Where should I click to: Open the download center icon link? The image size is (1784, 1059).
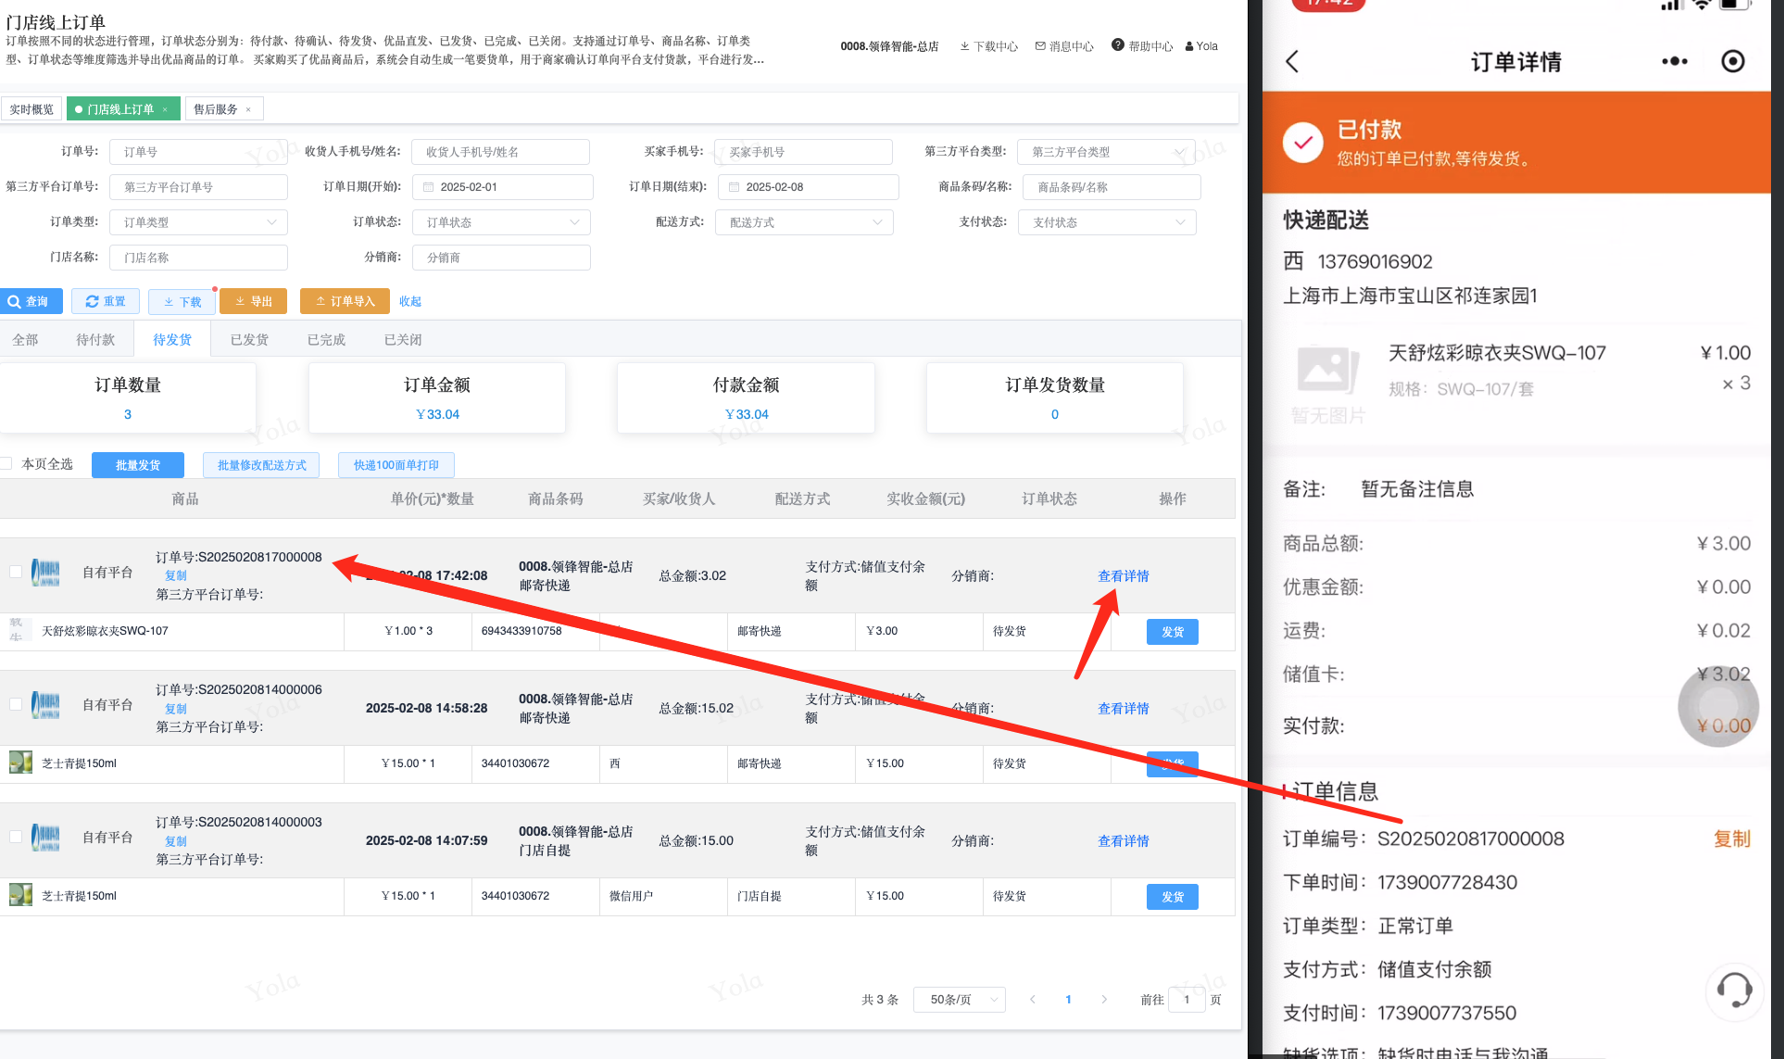tap(964, 46)
